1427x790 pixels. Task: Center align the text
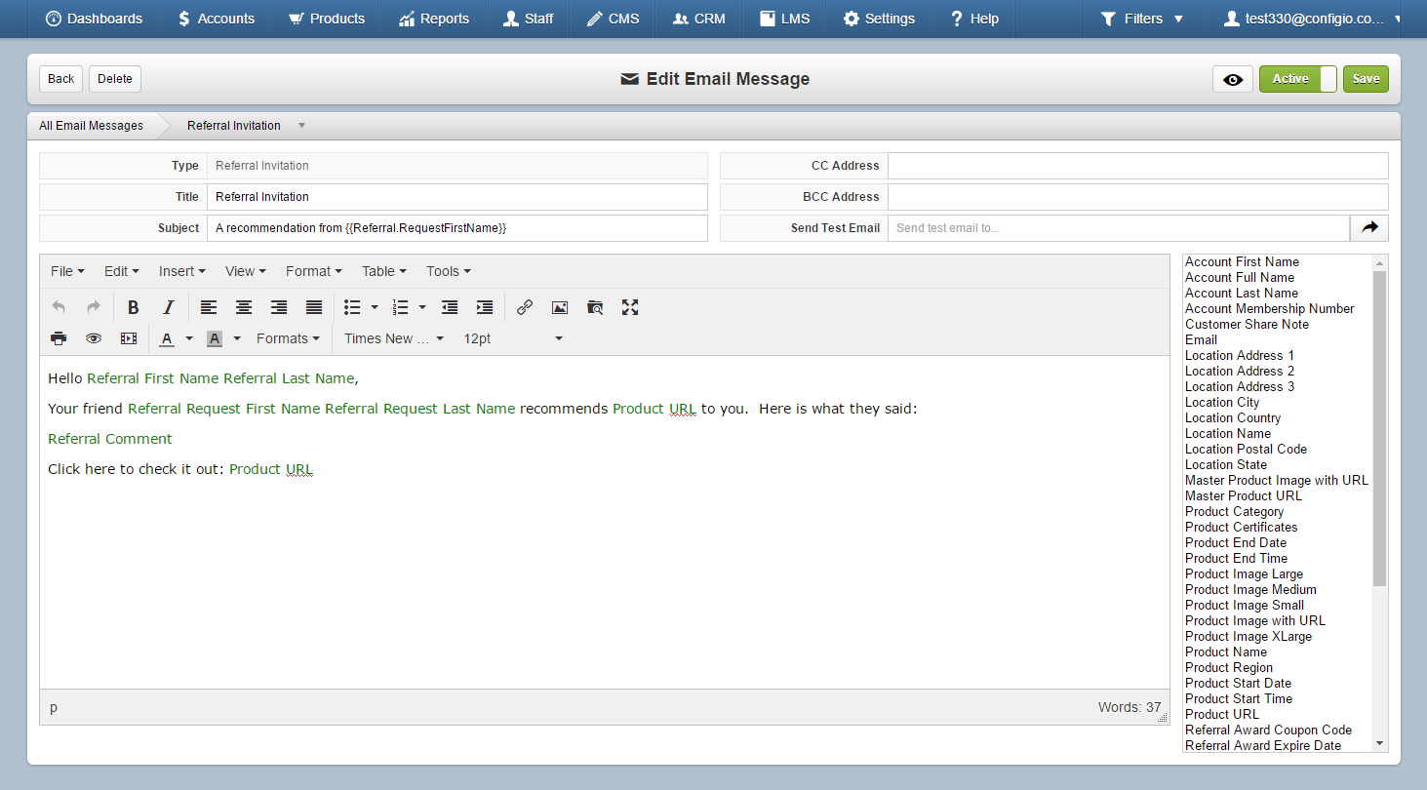coord(244,307)
